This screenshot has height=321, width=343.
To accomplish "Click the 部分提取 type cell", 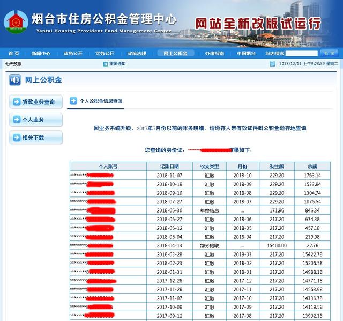I will pyautogui.click(x=210, y=246).
